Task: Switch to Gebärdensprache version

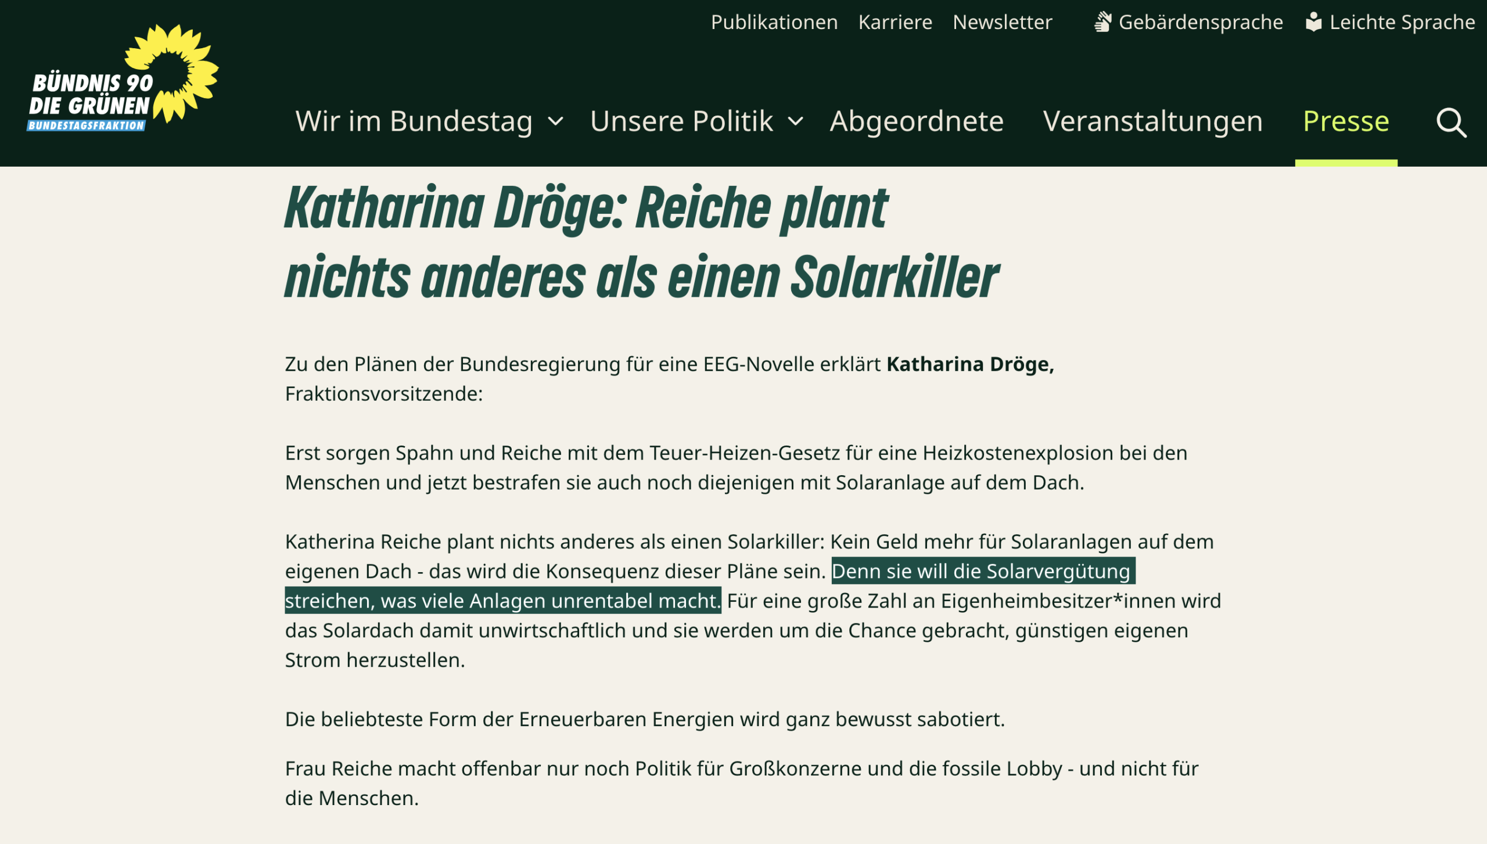Action: point(1200,22)
